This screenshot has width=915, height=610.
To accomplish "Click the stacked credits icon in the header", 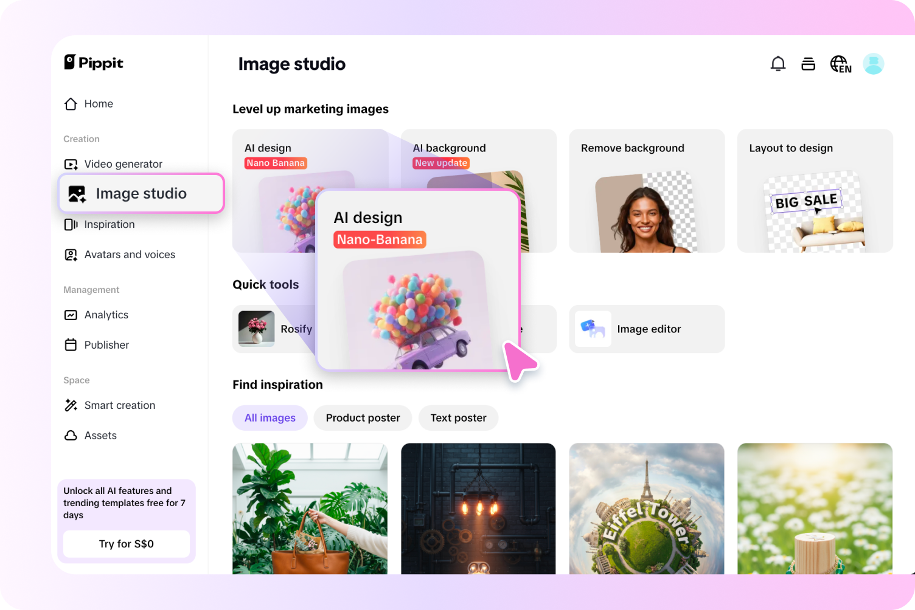I will (809, 64).
